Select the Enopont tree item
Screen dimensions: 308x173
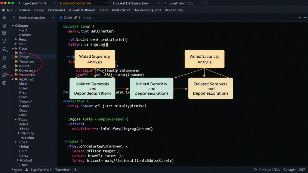[26, 102]
